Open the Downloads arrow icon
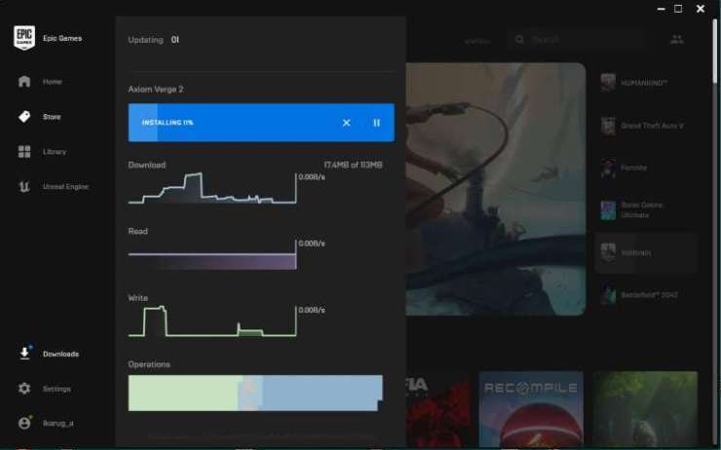Screen dimensions: 721x450 [24, 353]
